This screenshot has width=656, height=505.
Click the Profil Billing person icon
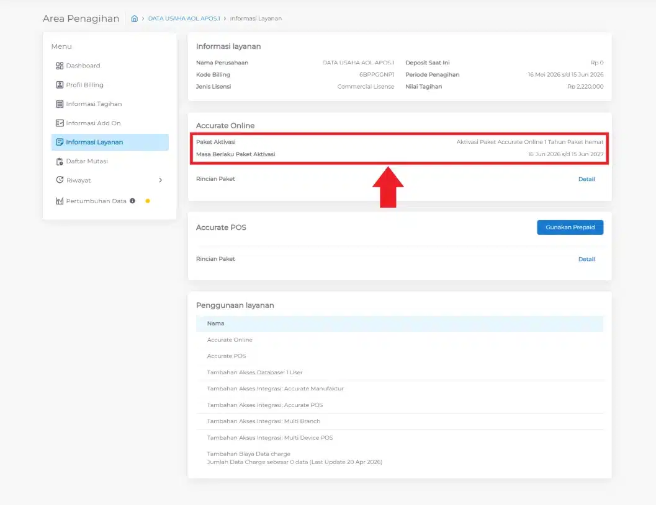coord(60,85)
